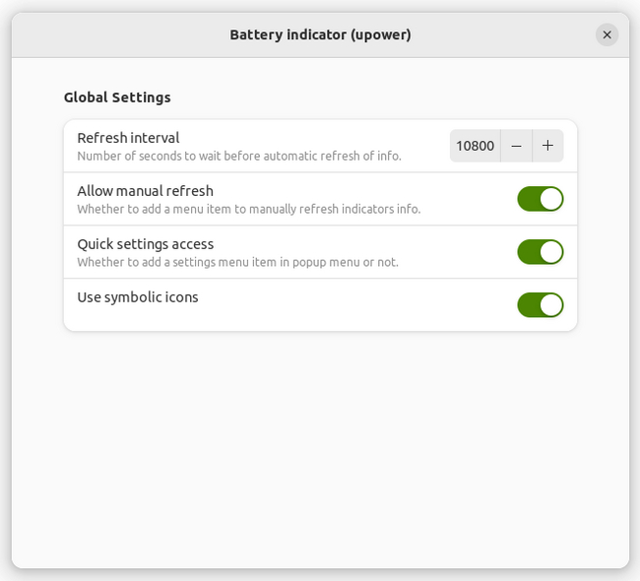Turn off Quick settings access switch
Image resolution: width=640 pixels, height=581 pixels.
540,252
